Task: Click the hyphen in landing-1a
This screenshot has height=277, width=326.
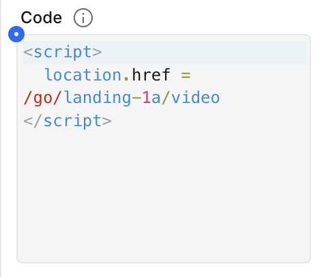Action: click(x=136, y=98)
